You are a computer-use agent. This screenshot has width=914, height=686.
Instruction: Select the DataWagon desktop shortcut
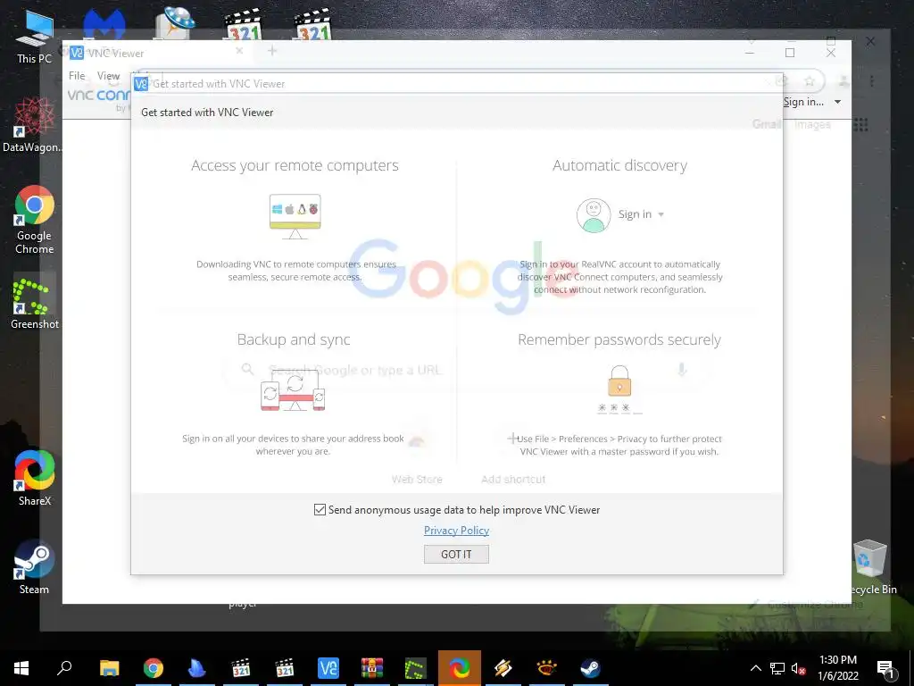point(35,125)
